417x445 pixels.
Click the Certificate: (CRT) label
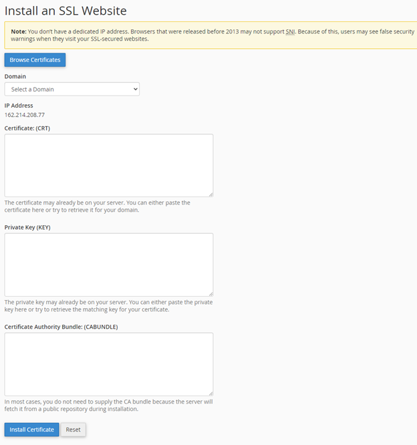[x=27, y=128]
